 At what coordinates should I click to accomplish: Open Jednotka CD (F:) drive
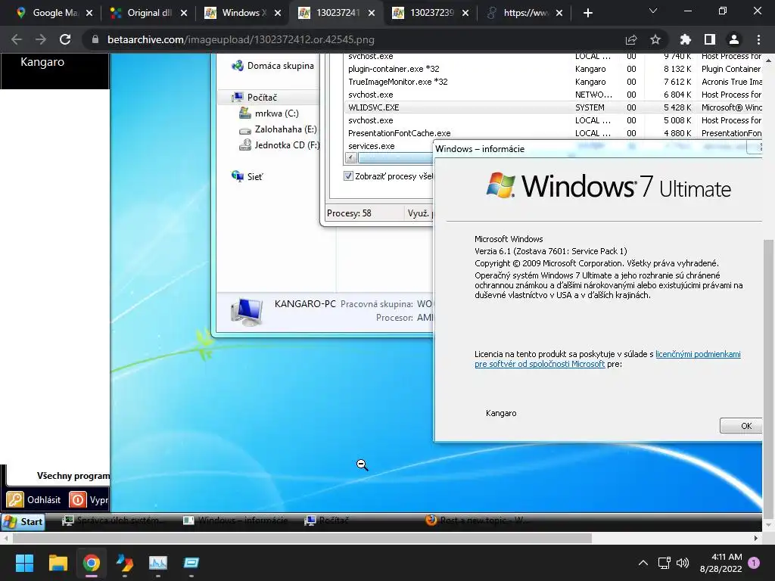[279, 144]
